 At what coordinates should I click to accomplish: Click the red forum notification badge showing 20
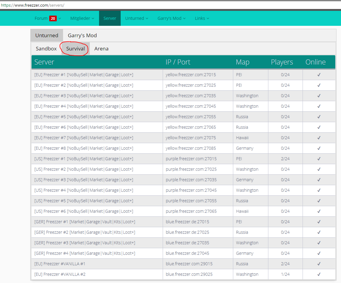point(53,18)
